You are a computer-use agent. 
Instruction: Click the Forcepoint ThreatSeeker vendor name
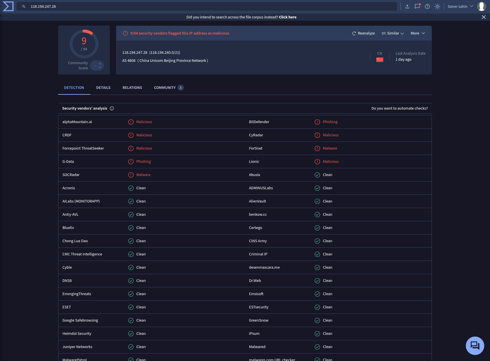83,148
